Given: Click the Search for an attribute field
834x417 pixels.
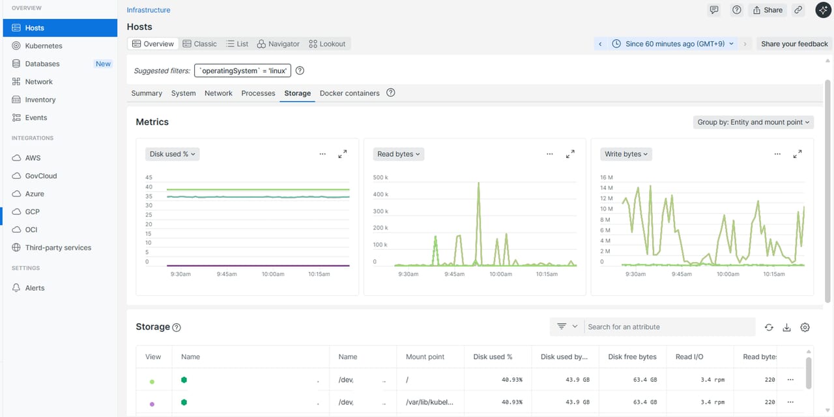Looking at the screenshot, I should pos(669,327).
